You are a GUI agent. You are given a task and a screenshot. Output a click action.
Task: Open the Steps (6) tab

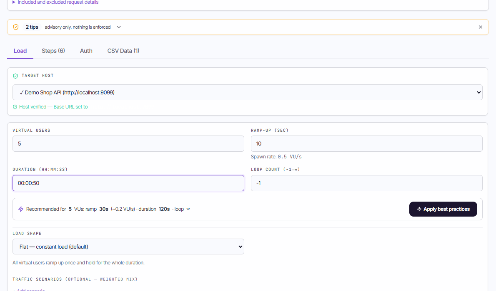53,51
